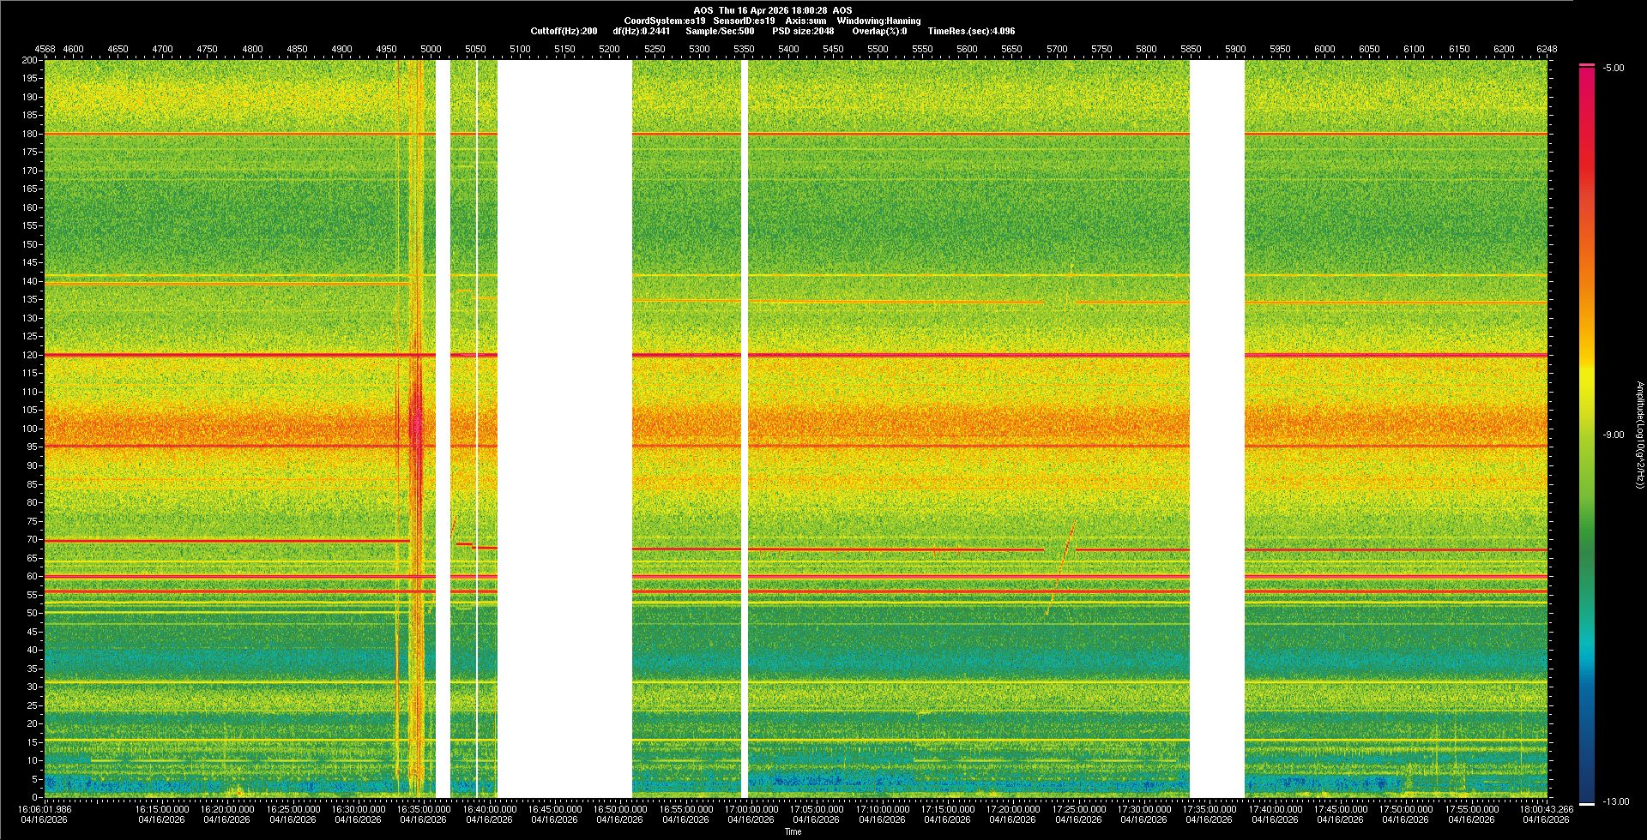
Task: Click the 18:00:43.266 end time label
Action: [x=1547, y=808]
